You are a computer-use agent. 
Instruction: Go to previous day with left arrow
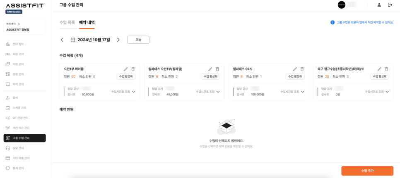(x=62, y=40)
